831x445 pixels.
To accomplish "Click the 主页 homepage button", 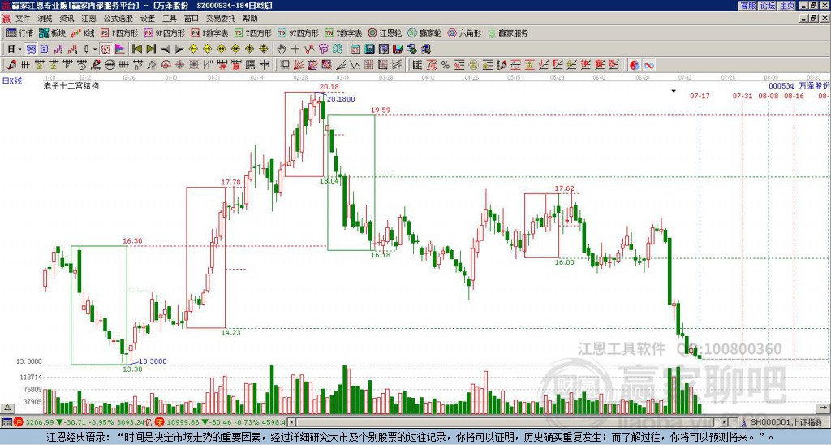I will point(787,6).
